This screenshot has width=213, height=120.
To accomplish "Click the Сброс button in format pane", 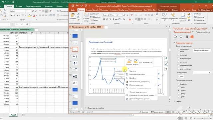I will [x=181, y=76].
